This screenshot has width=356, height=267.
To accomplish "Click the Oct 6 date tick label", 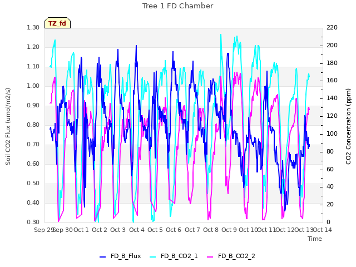I will [174, 230].
